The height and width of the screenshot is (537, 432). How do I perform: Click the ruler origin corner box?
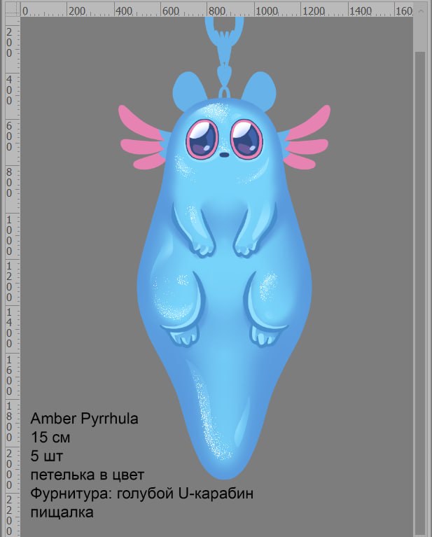point(13,10)
